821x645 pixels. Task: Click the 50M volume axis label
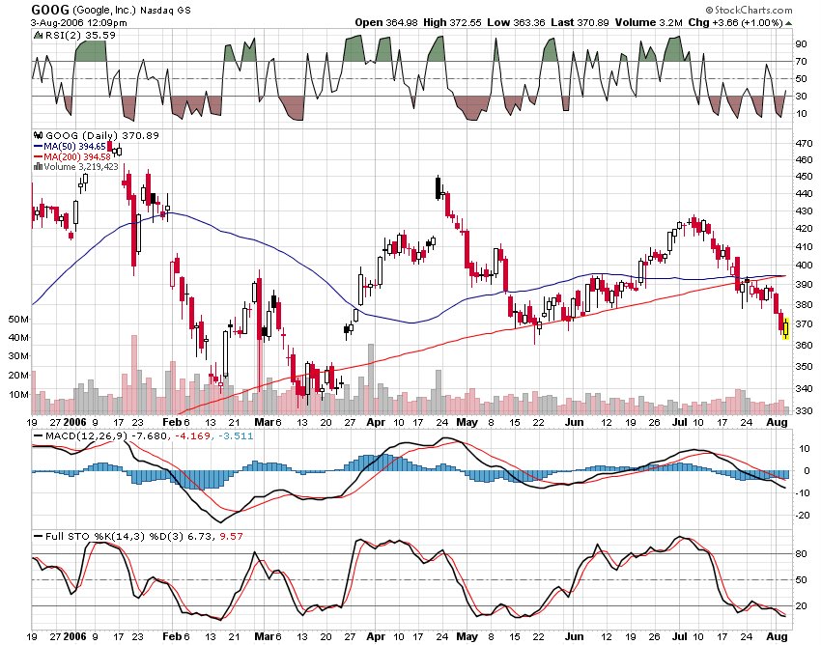point(18,319)
